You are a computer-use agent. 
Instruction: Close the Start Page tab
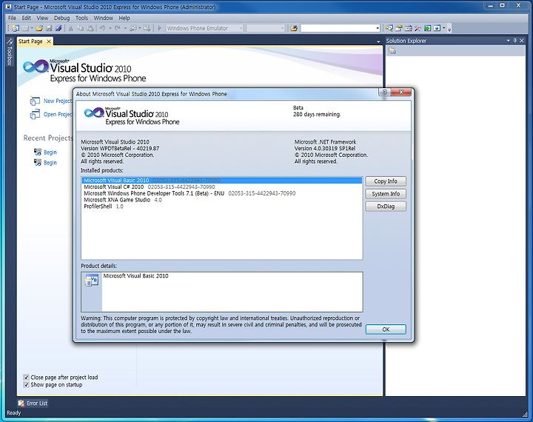click(x=49, y=41)
